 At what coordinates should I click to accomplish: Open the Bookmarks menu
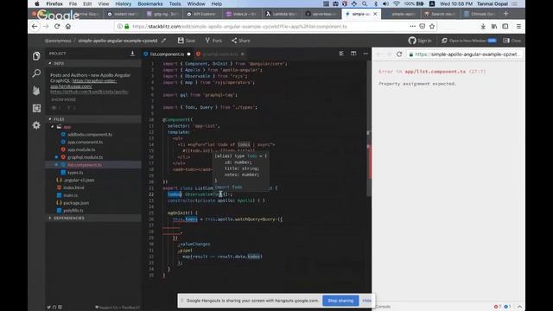150,3
